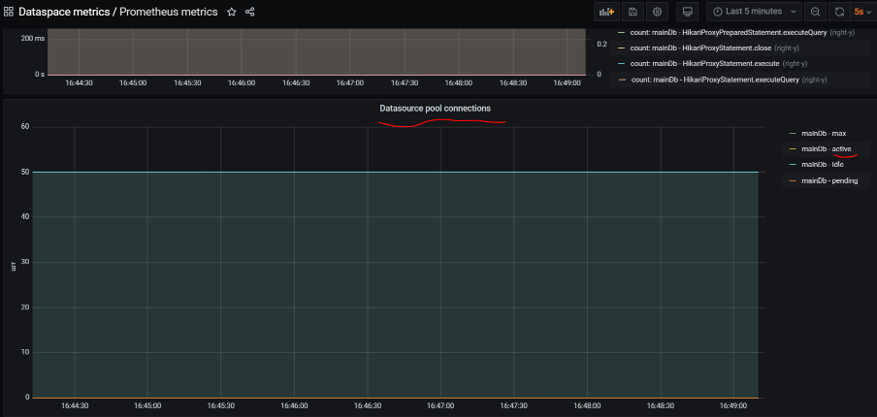Click the dashboards grid icon

pos(9,12)
